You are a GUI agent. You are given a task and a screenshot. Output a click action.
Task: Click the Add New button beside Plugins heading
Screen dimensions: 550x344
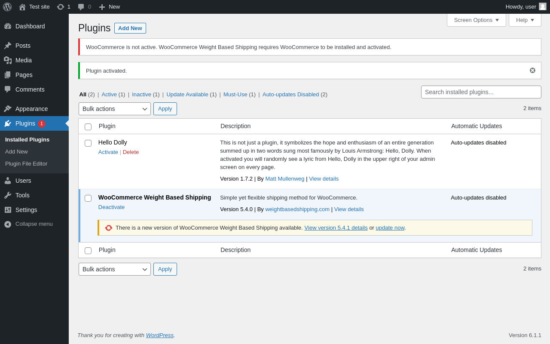130,28
